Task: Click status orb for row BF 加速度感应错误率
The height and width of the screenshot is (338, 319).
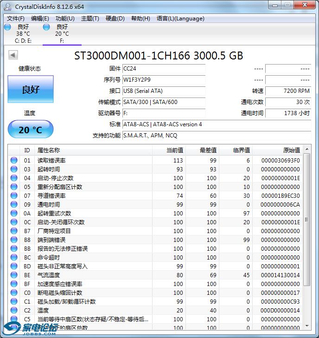Action: pos(14,284)
